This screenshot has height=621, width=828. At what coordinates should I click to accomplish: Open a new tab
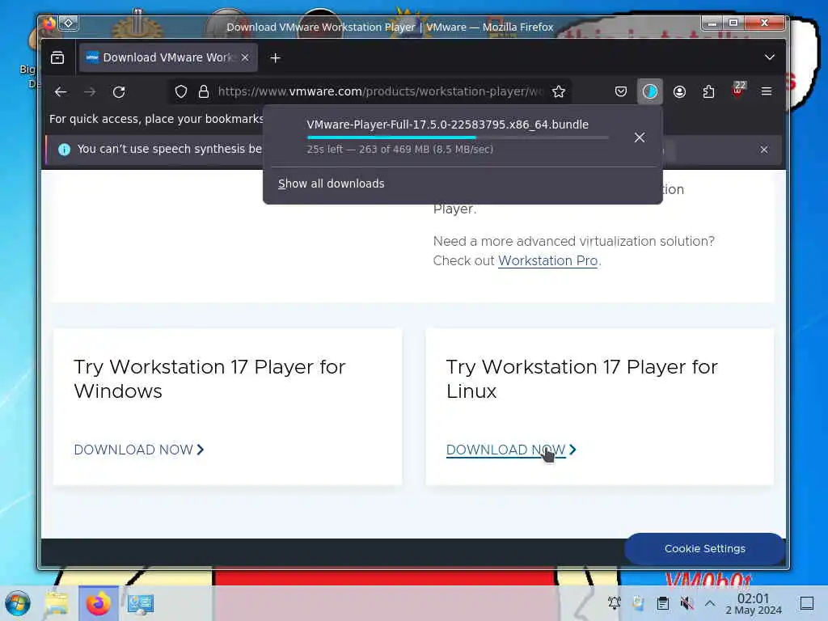(x=275, y=57)
